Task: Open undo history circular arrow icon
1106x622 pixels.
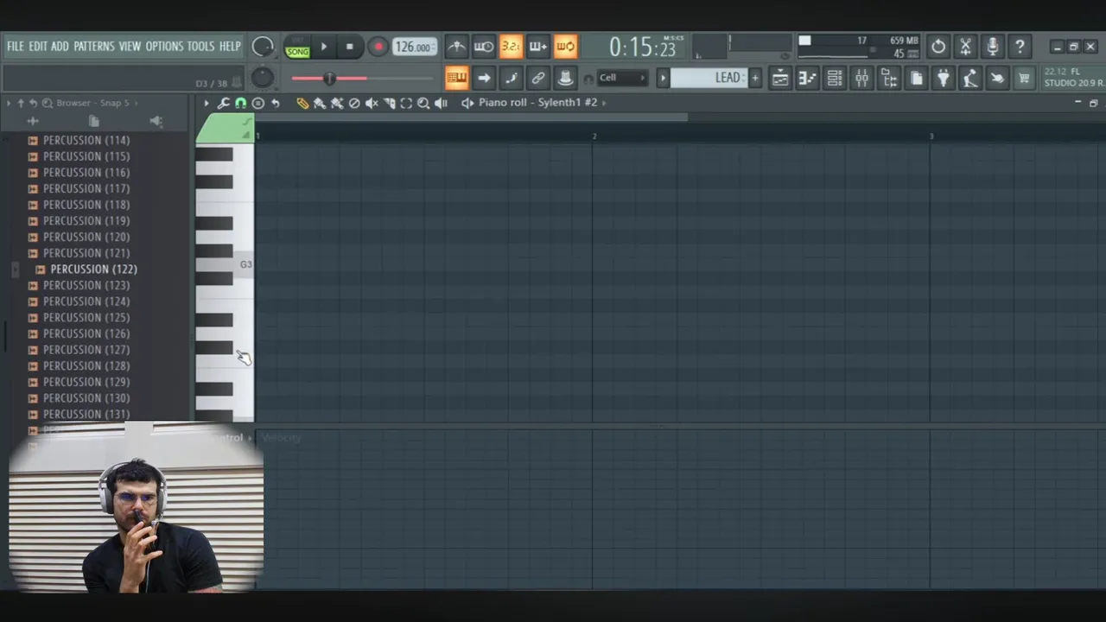Action: [x=938, y=46]
